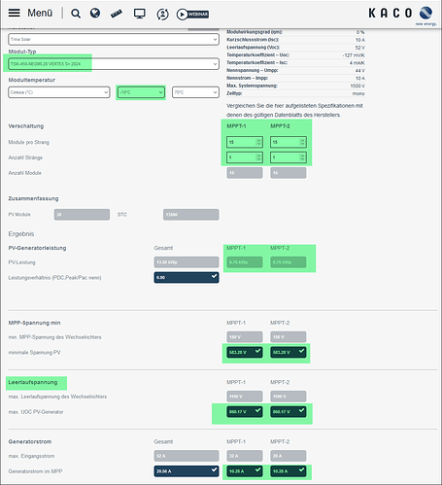Viewport: 442px width, 485px height.
Task: Open the 70°C maximum temperature dropdown
Action: tap(195, 92)
